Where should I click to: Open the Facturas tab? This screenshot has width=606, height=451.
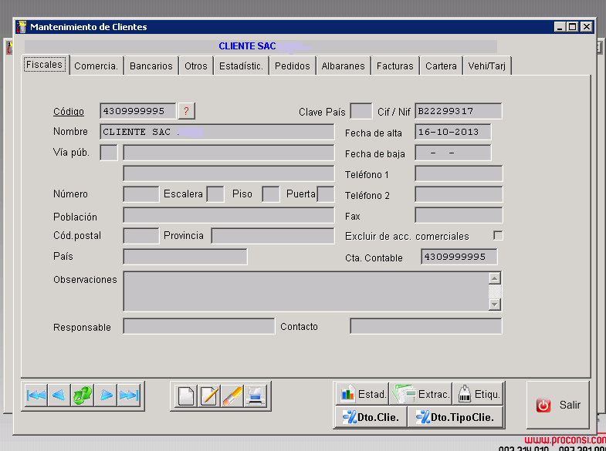point(395,66)
